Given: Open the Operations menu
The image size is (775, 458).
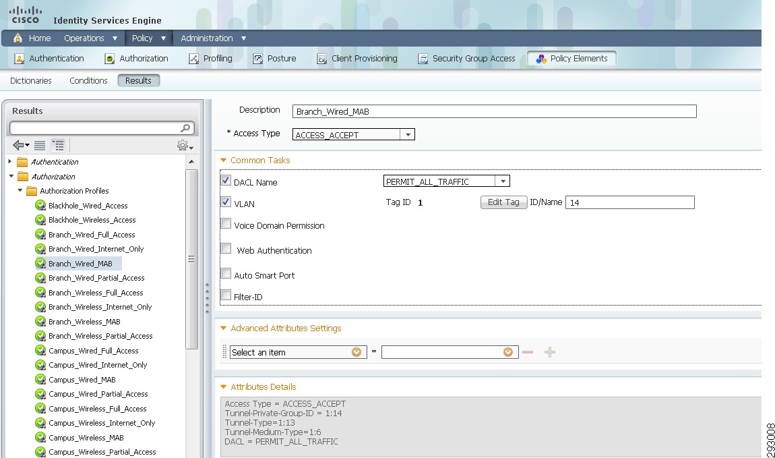Looking at the screenshot, I should pyautogui.click(x=90, y=38).
